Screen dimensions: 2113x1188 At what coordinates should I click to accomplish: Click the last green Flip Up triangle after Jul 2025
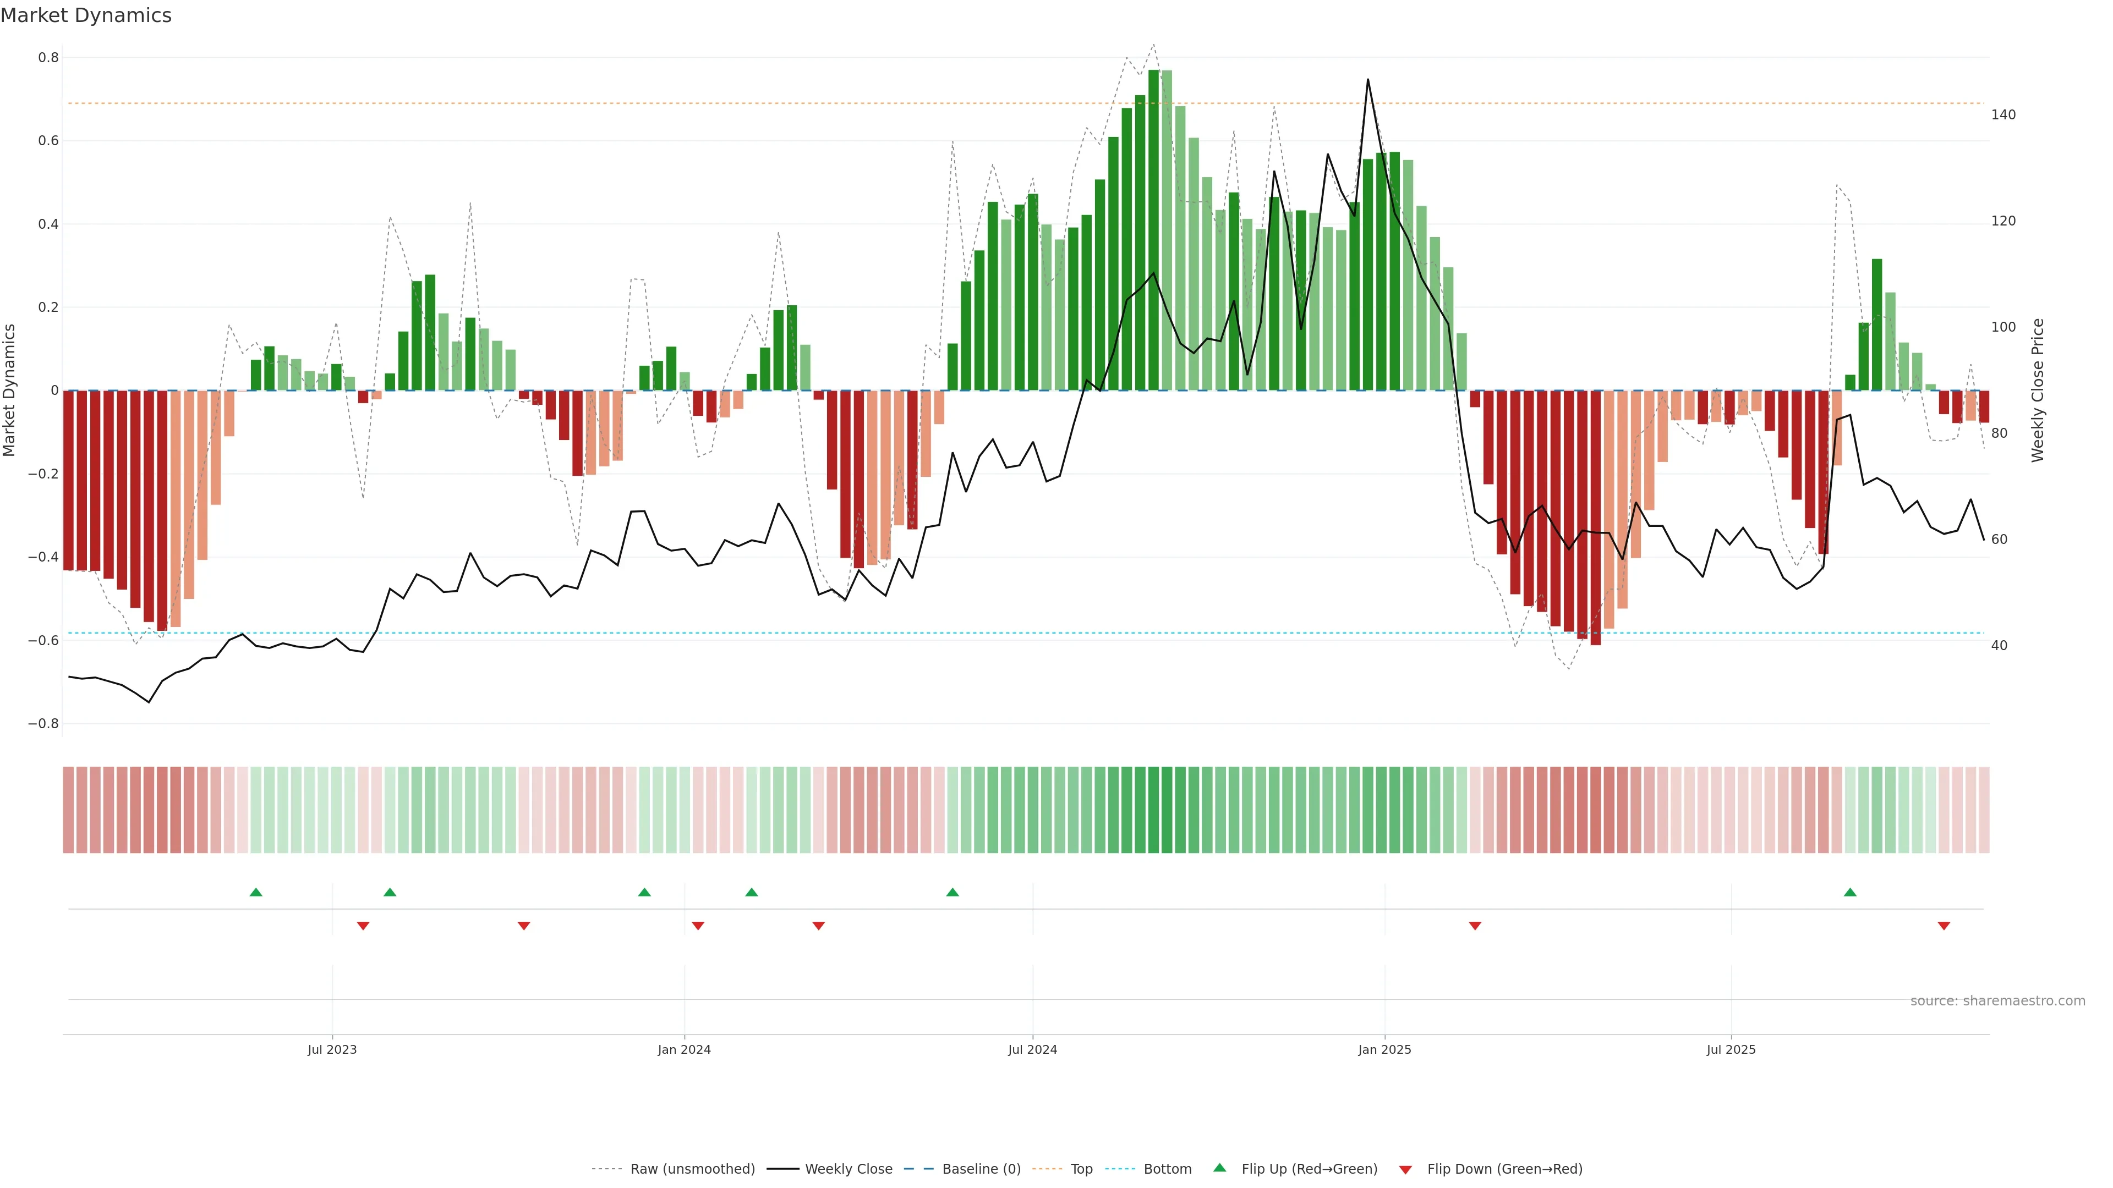[1849, 892]
